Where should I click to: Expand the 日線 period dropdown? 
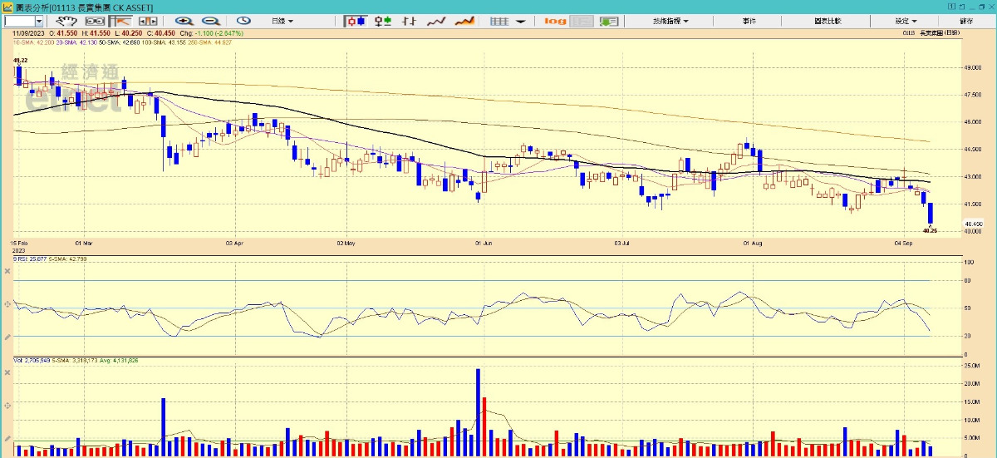(x=282, y=21)
